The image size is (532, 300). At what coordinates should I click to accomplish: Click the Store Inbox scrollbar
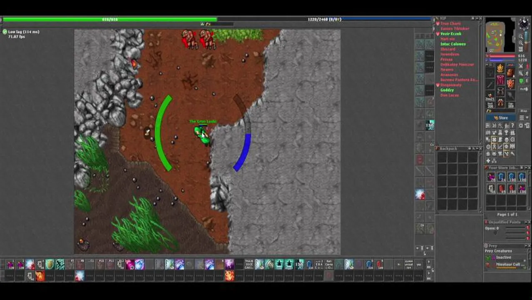point(529,190)
